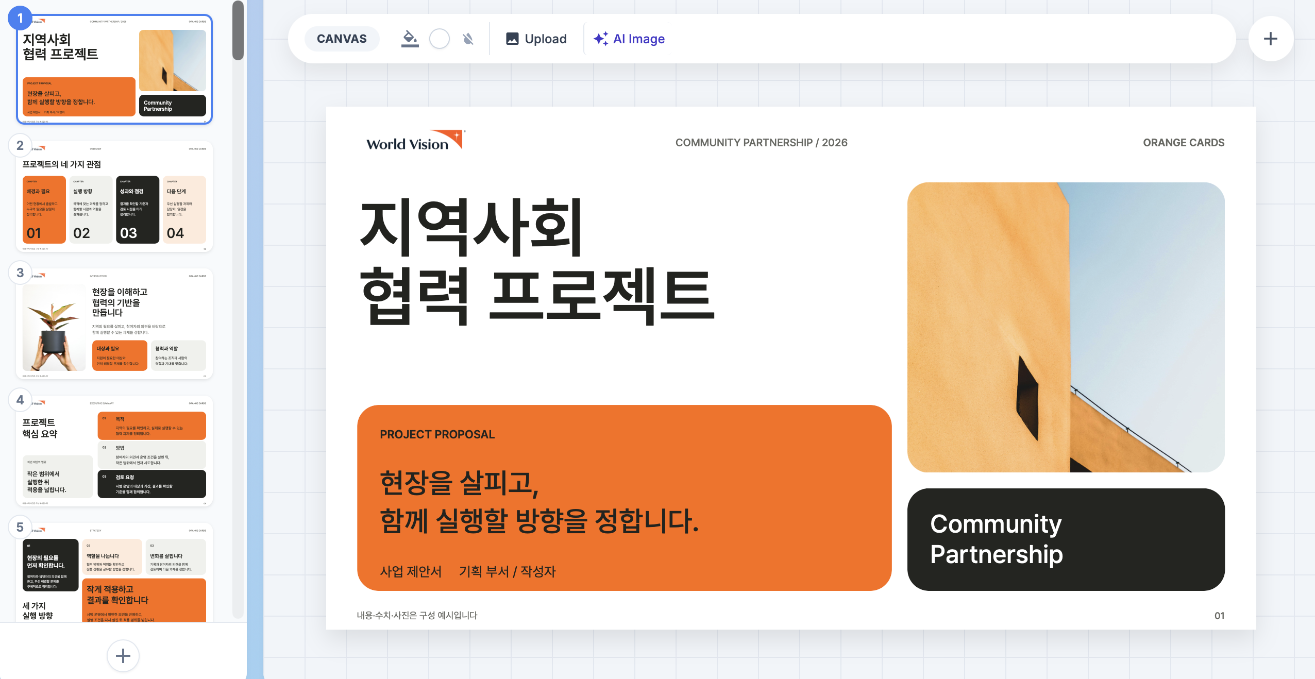Select slide 1 thumbnail
This screenshot has width=1315, height=679.
tap(114, 70)
